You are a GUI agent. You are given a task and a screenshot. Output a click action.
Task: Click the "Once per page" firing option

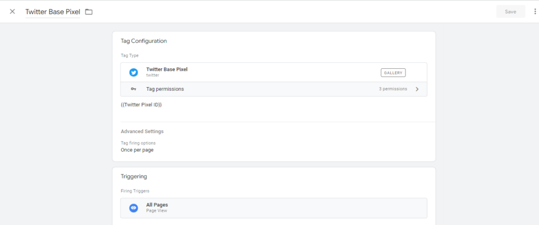[x=137, y=150]
